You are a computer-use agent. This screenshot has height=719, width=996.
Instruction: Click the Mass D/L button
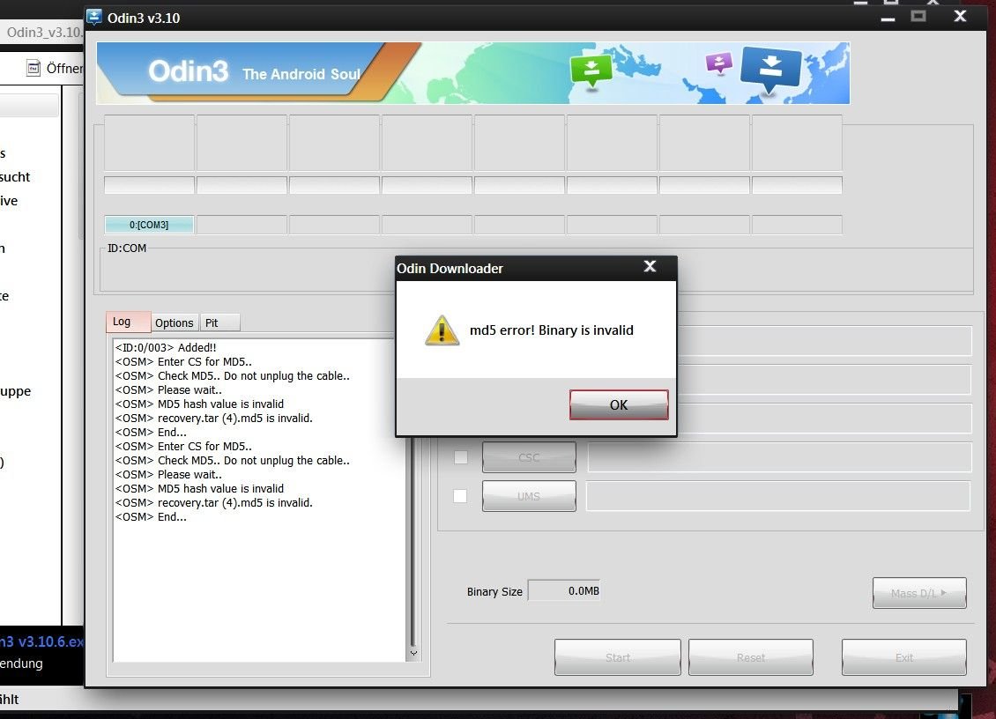point(919,593)
